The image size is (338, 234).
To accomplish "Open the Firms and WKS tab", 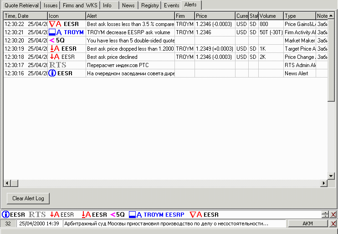I will (80, 5).
